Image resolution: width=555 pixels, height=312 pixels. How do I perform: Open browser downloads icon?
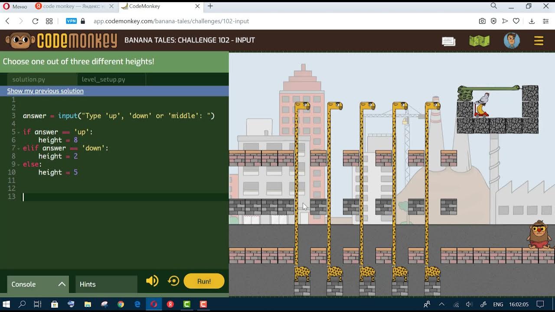532,21
